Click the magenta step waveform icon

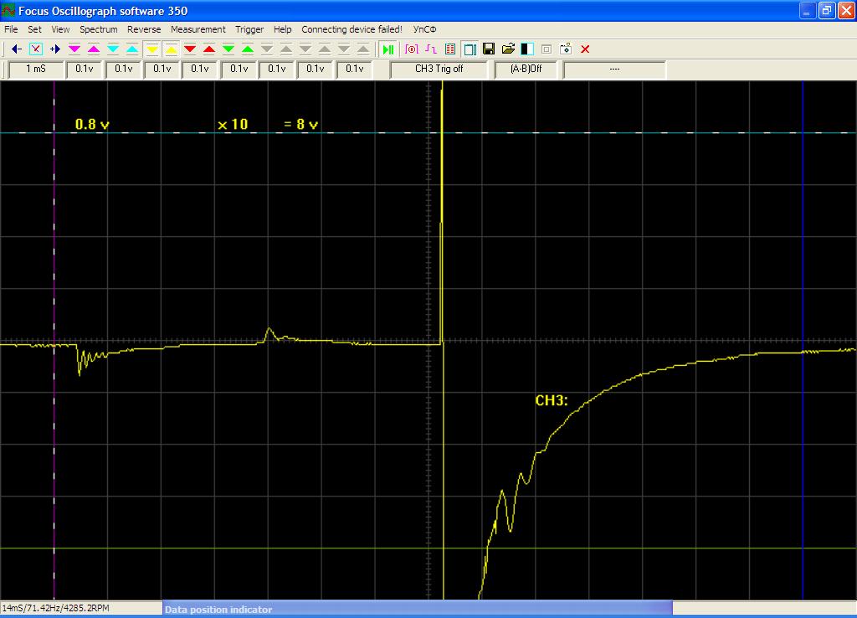point(431,49)
